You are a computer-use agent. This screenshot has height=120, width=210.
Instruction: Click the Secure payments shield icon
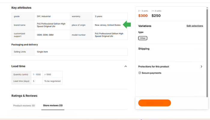(x=139, y=73)
